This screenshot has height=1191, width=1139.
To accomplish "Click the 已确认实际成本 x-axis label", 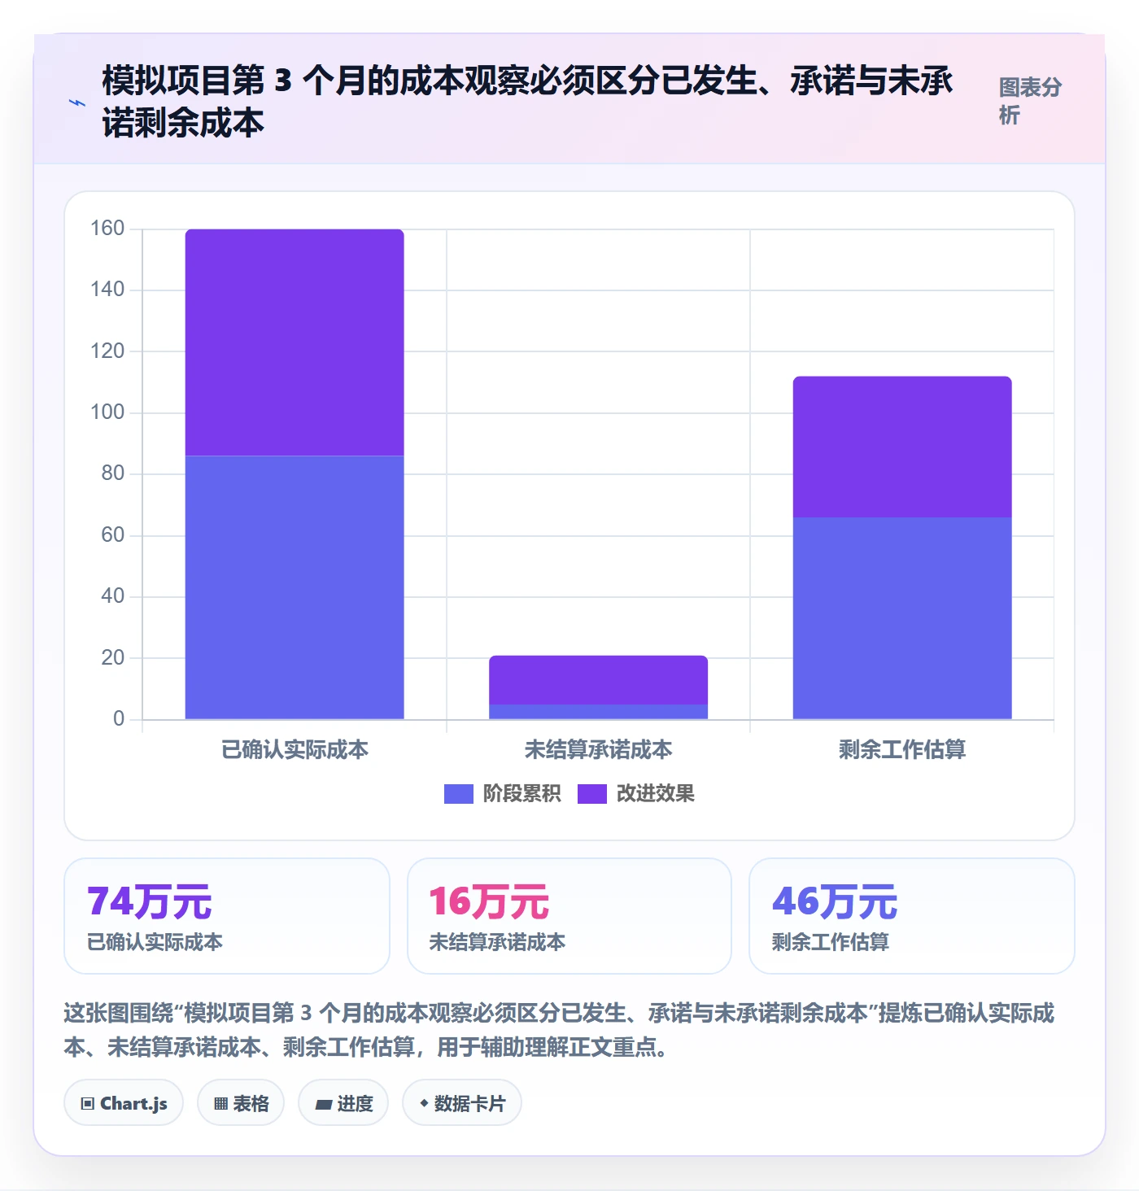I will click(x=295, y=749).
